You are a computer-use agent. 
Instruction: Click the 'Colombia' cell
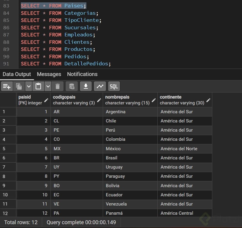coord(130,140)
